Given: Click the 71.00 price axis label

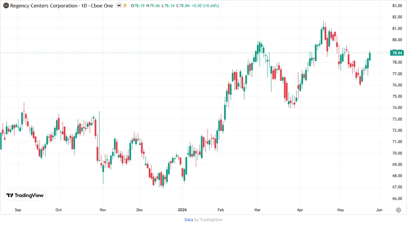Looking at the screenshot, I should [x=397, y=141].
